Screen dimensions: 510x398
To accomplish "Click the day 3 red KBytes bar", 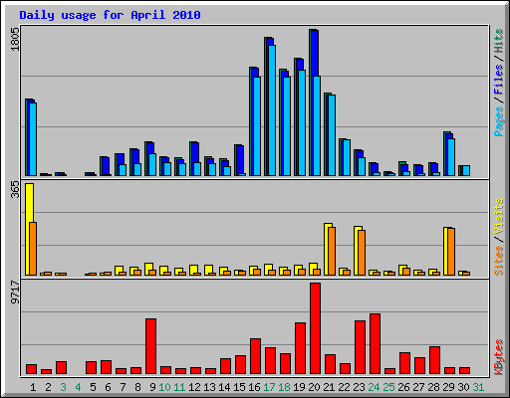I will pyautogui.click(x=61, y=368).
